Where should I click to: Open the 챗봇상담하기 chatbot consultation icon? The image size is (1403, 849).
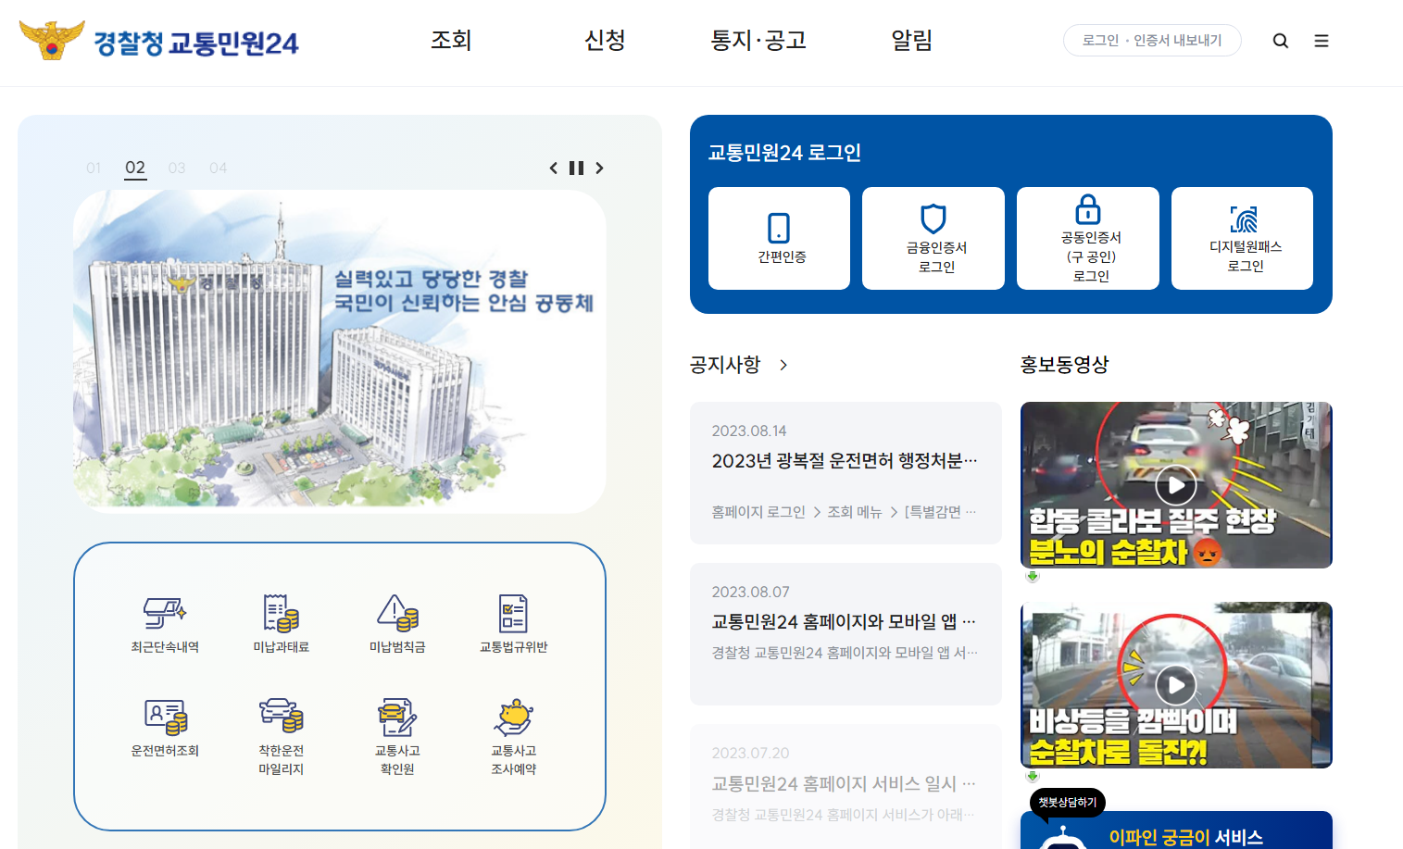pyautogui.click(x=1066, y=803)
